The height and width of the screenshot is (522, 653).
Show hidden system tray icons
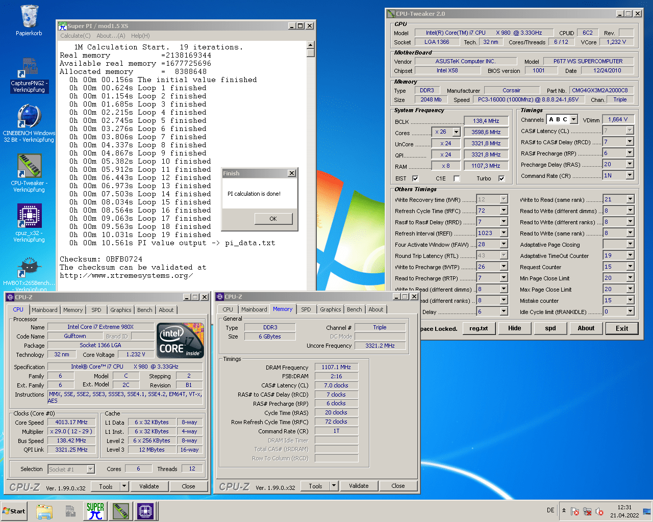(x=564, y=511)
